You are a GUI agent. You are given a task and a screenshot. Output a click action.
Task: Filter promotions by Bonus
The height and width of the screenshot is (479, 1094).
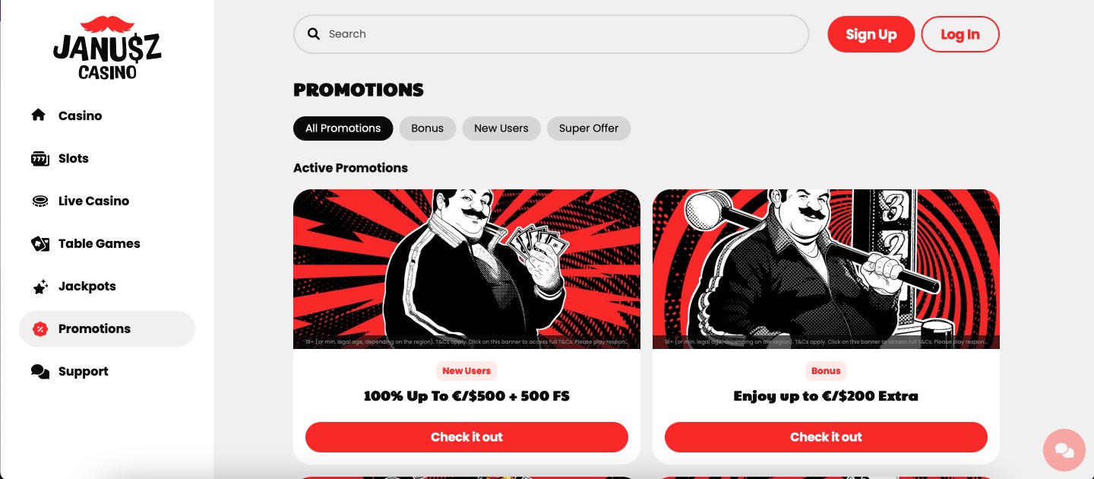(427, 128)
